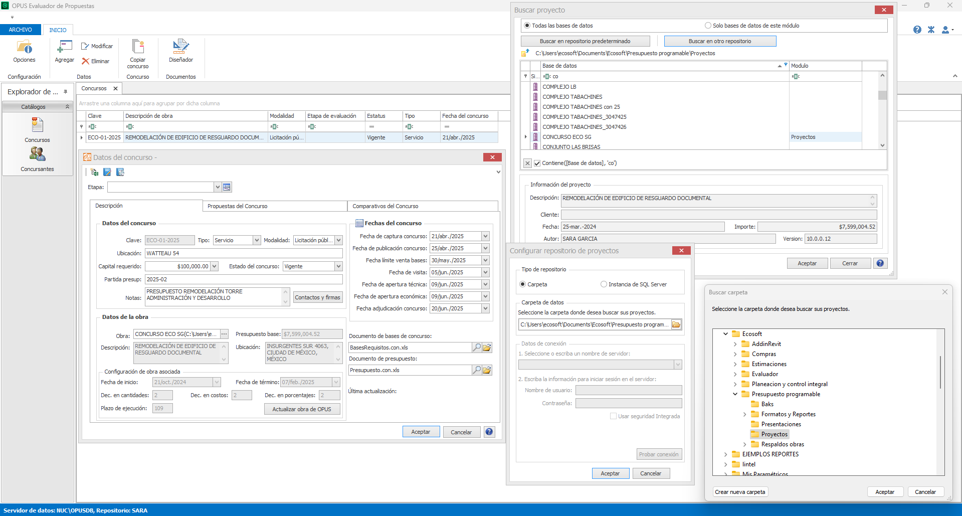Toggle Usar seguridad Integrada checkbox
This screenshot has height=516, width=962.
[613, 416]
